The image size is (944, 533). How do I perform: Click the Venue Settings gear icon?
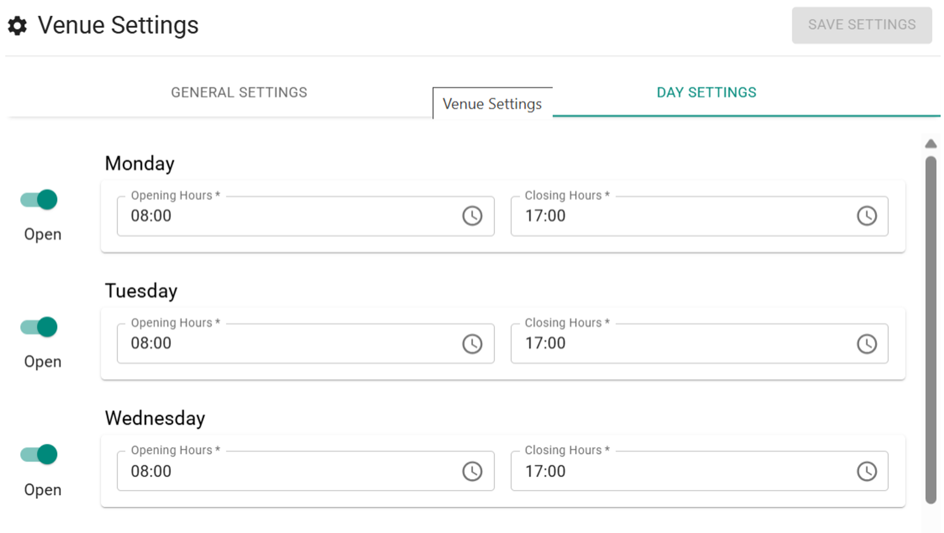click(17, 26)
